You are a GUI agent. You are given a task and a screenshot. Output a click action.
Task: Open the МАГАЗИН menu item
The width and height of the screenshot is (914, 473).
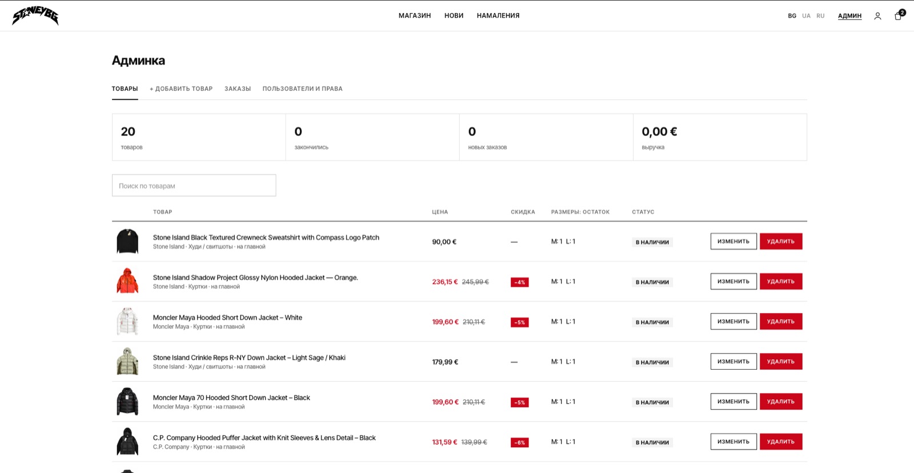coord(415,15)
